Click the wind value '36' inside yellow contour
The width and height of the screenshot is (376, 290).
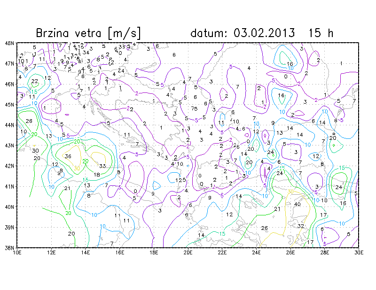(68, 156)
